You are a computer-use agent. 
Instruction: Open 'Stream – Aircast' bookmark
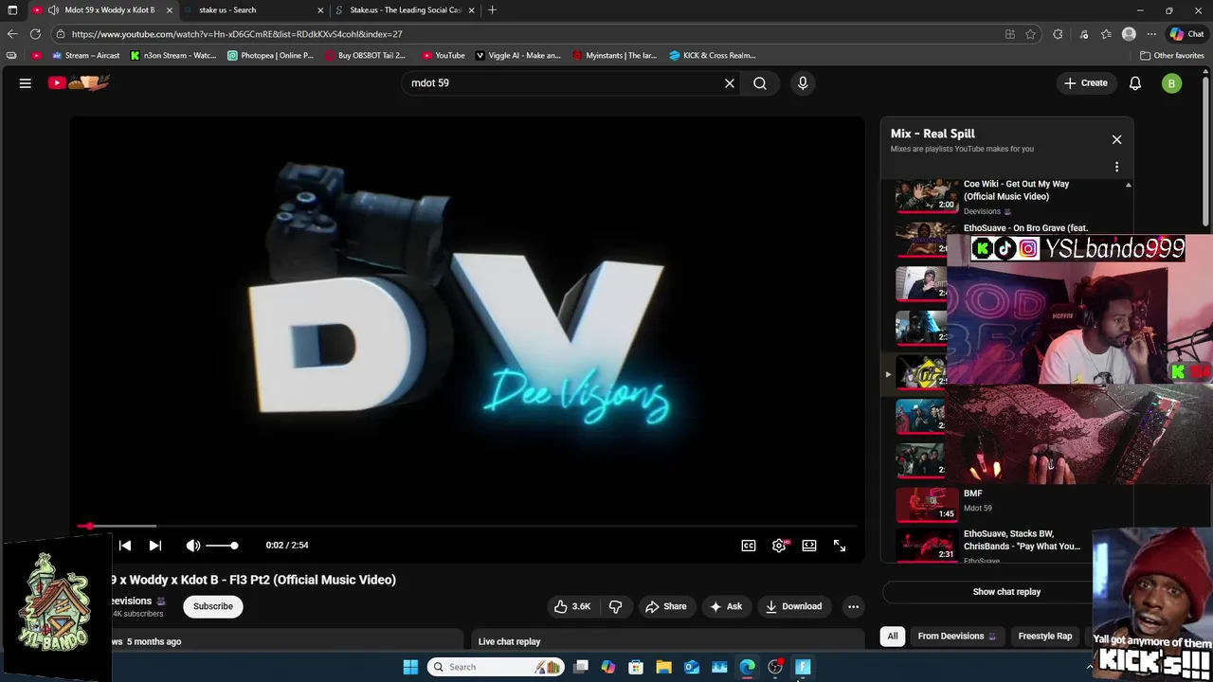(84, 56)
